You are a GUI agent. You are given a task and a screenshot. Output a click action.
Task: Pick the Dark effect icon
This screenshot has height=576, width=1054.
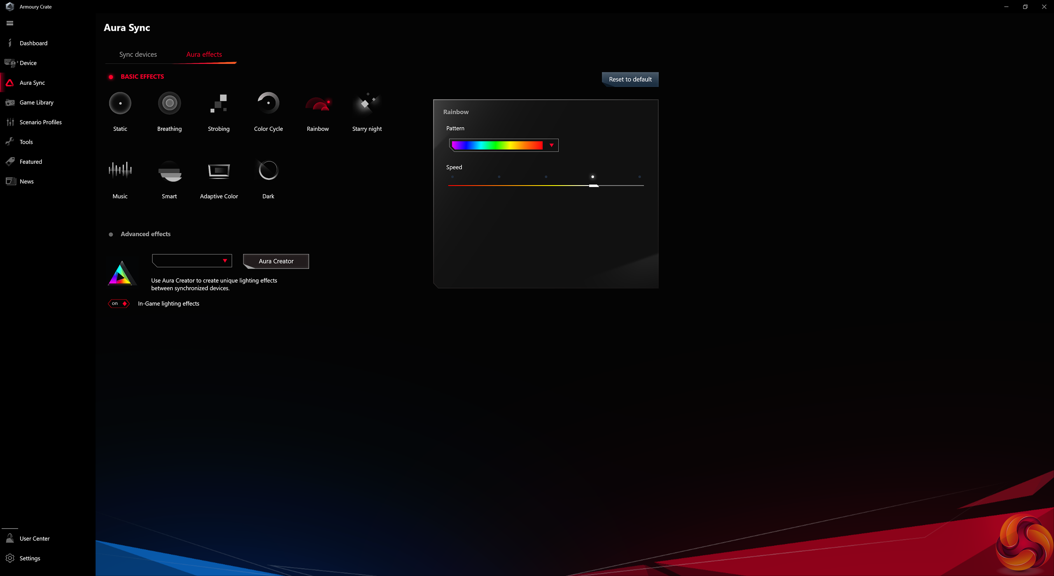[x=268, y=170]
